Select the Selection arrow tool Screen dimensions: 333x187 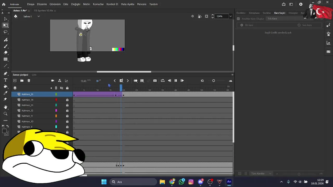tap(6, 19)
